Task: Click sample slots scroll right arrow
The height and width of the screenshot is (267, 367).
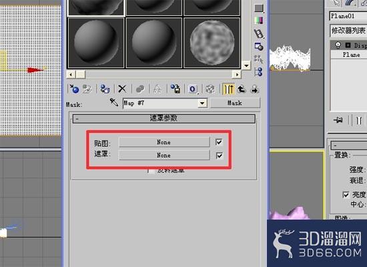Action: click(237, 75)
